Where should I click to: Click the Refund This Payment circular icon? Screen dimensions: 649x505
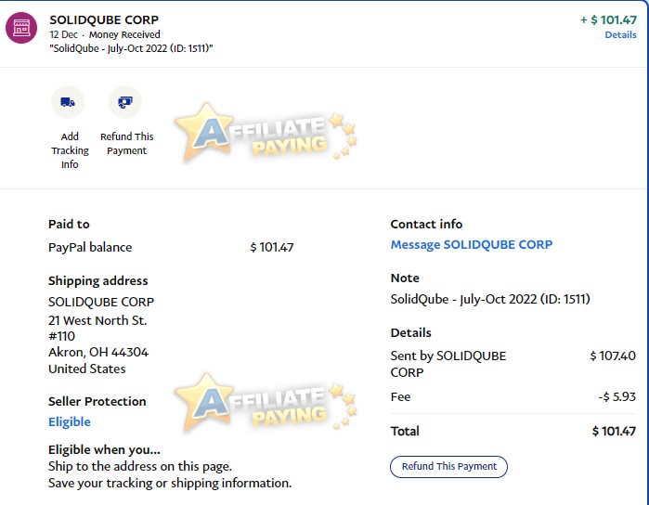pyautogui.click(x=125, y=102)
